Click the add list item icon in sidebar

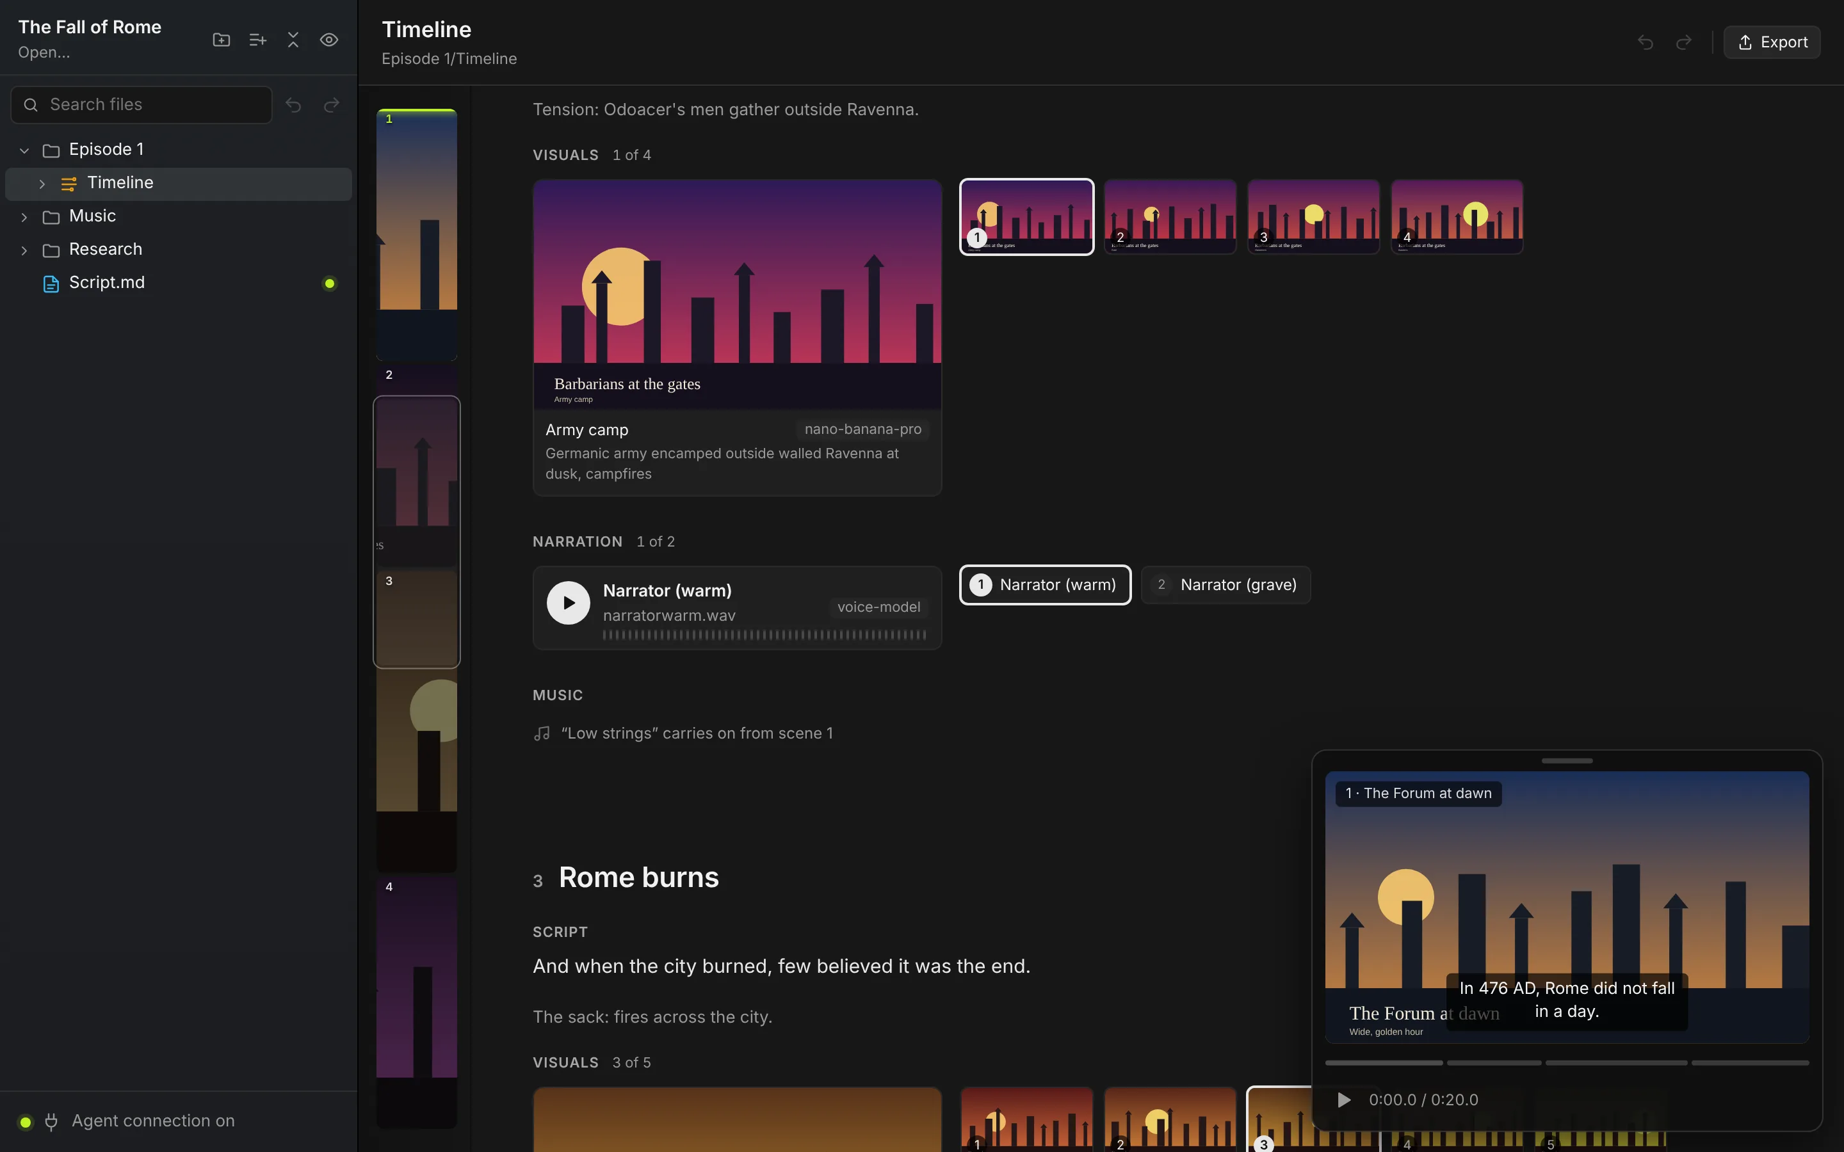(257, 40)
